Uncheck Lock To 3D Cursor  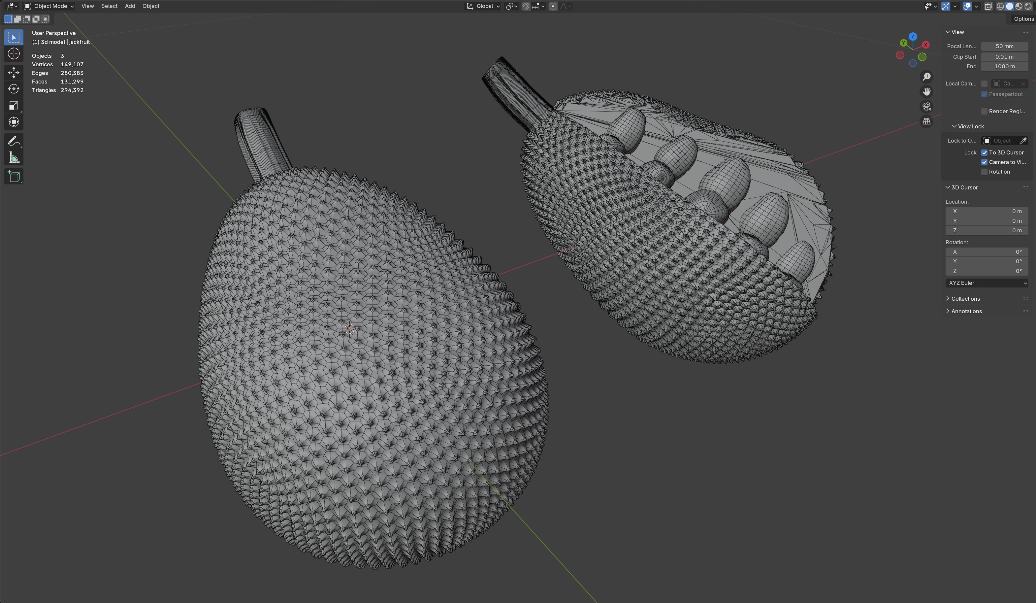pyautogui.click(x=984, y=152)
